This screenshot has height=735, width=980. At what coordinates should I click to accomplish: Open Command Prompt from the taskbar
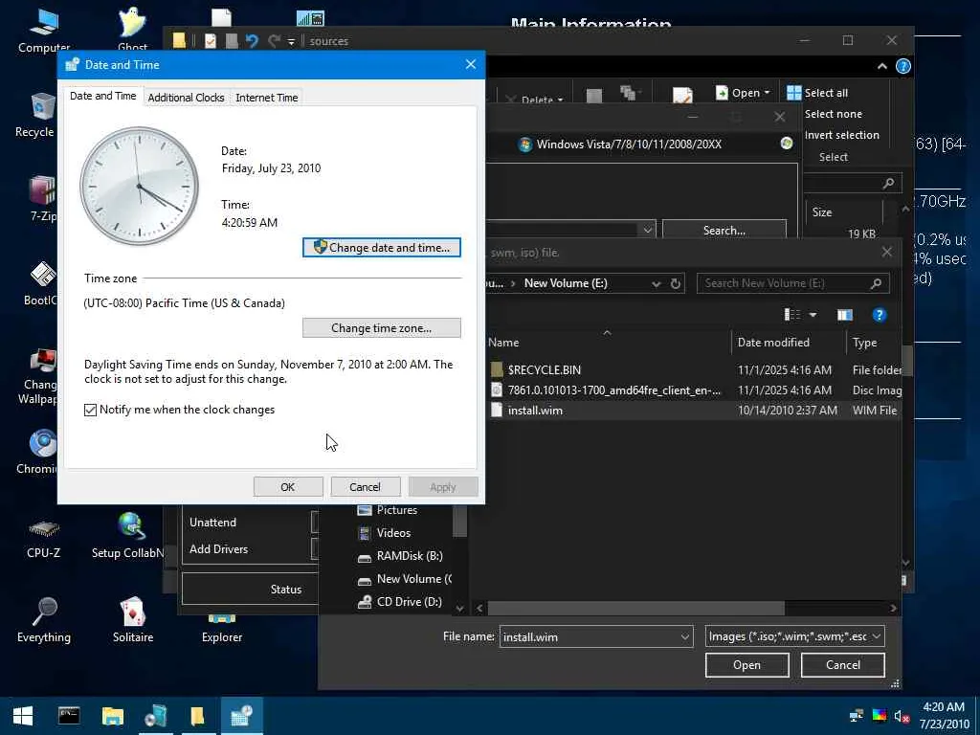click(x=69, y=716)
